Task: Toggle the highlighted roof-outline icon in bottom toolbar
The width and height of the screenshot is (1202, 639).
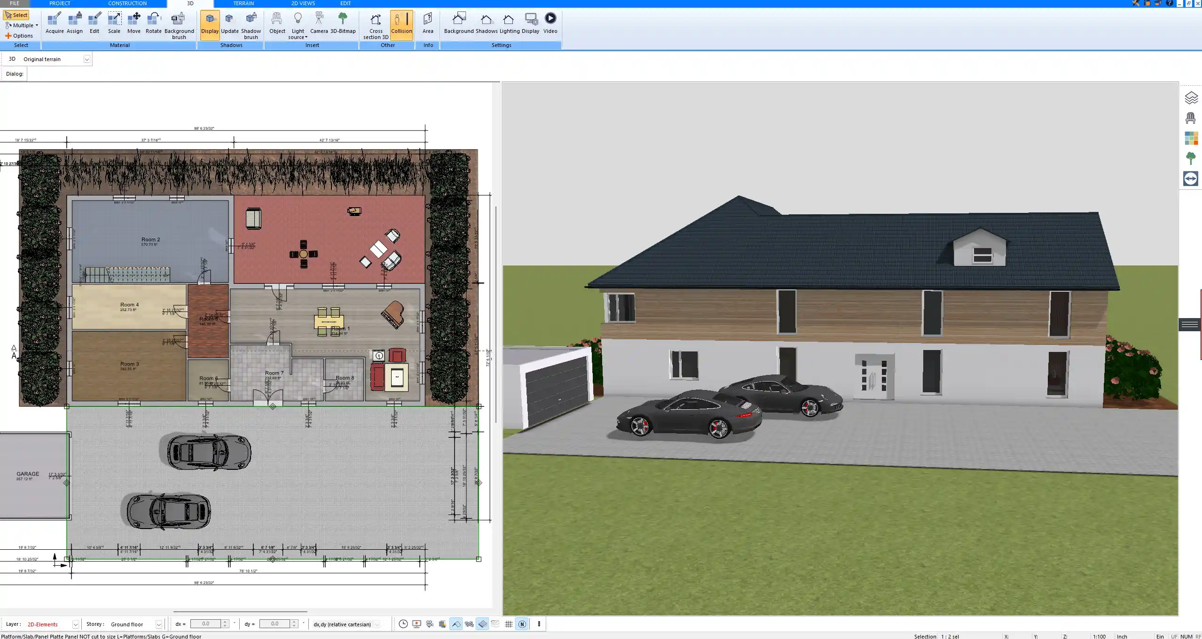Action: pos(456,624)
